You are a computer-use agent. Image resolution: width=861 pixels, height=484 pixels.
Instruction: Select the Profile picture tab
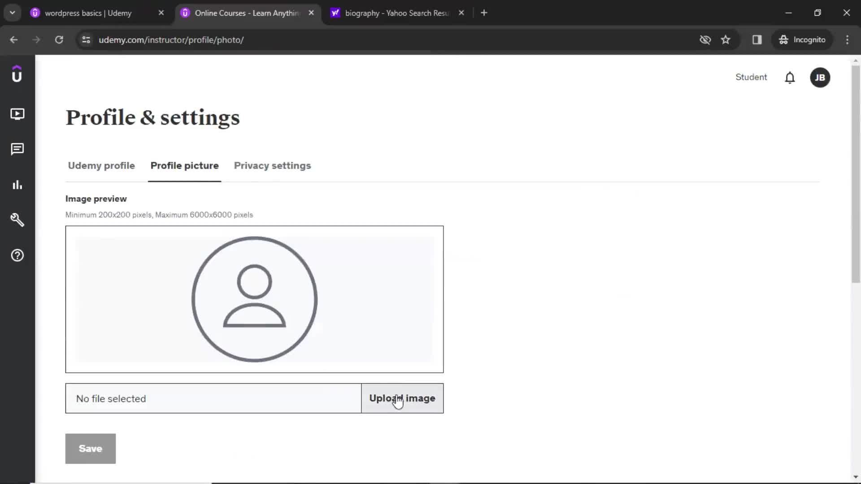184,165
